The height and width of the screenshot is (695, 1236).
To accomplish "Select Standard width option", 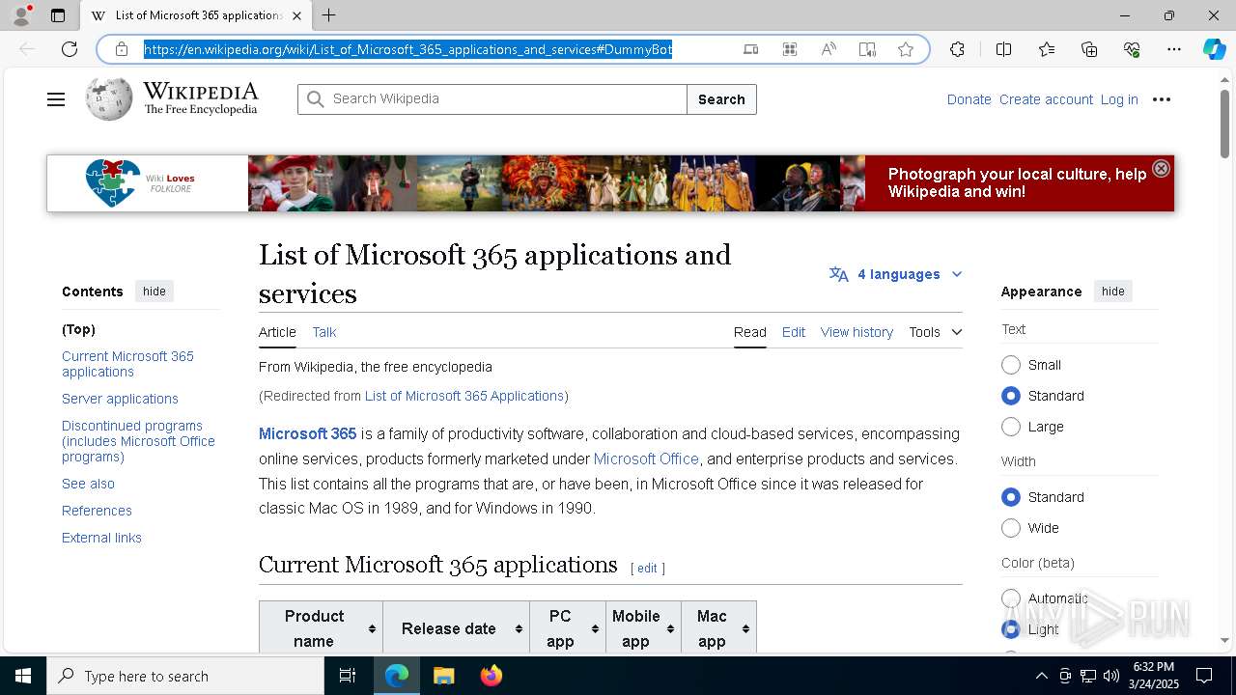I will (1011, 497).
